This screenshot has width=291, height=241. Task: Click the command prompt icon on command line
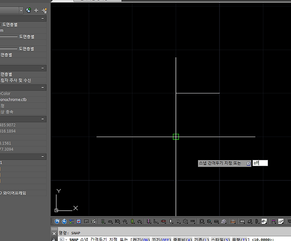(x=62, y=239)
